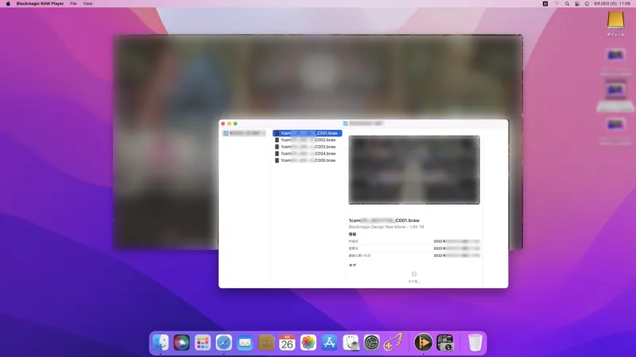Click the More (その他) action button
Screen dimensions: 636x357
point(414,274)
